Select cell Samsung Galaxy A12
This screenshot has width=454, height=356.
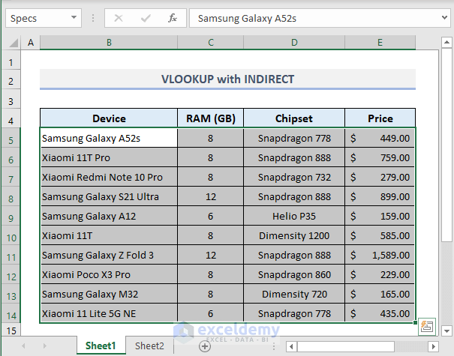[x=109, y=216]
